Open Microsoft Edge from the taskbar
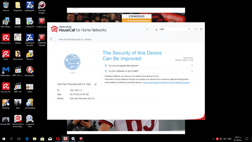Viewport: 252px width, 142px height. (x=27, y=139)
